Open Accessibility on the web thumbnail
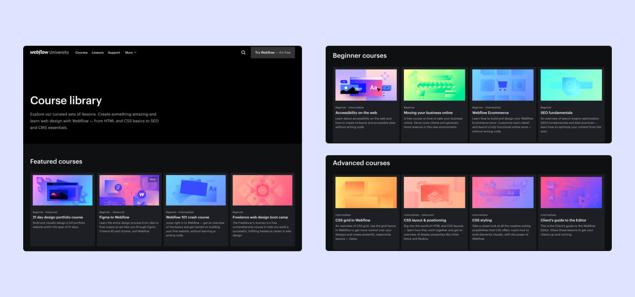The width and height of the screenshot is (635, 297). pos(366,85)
